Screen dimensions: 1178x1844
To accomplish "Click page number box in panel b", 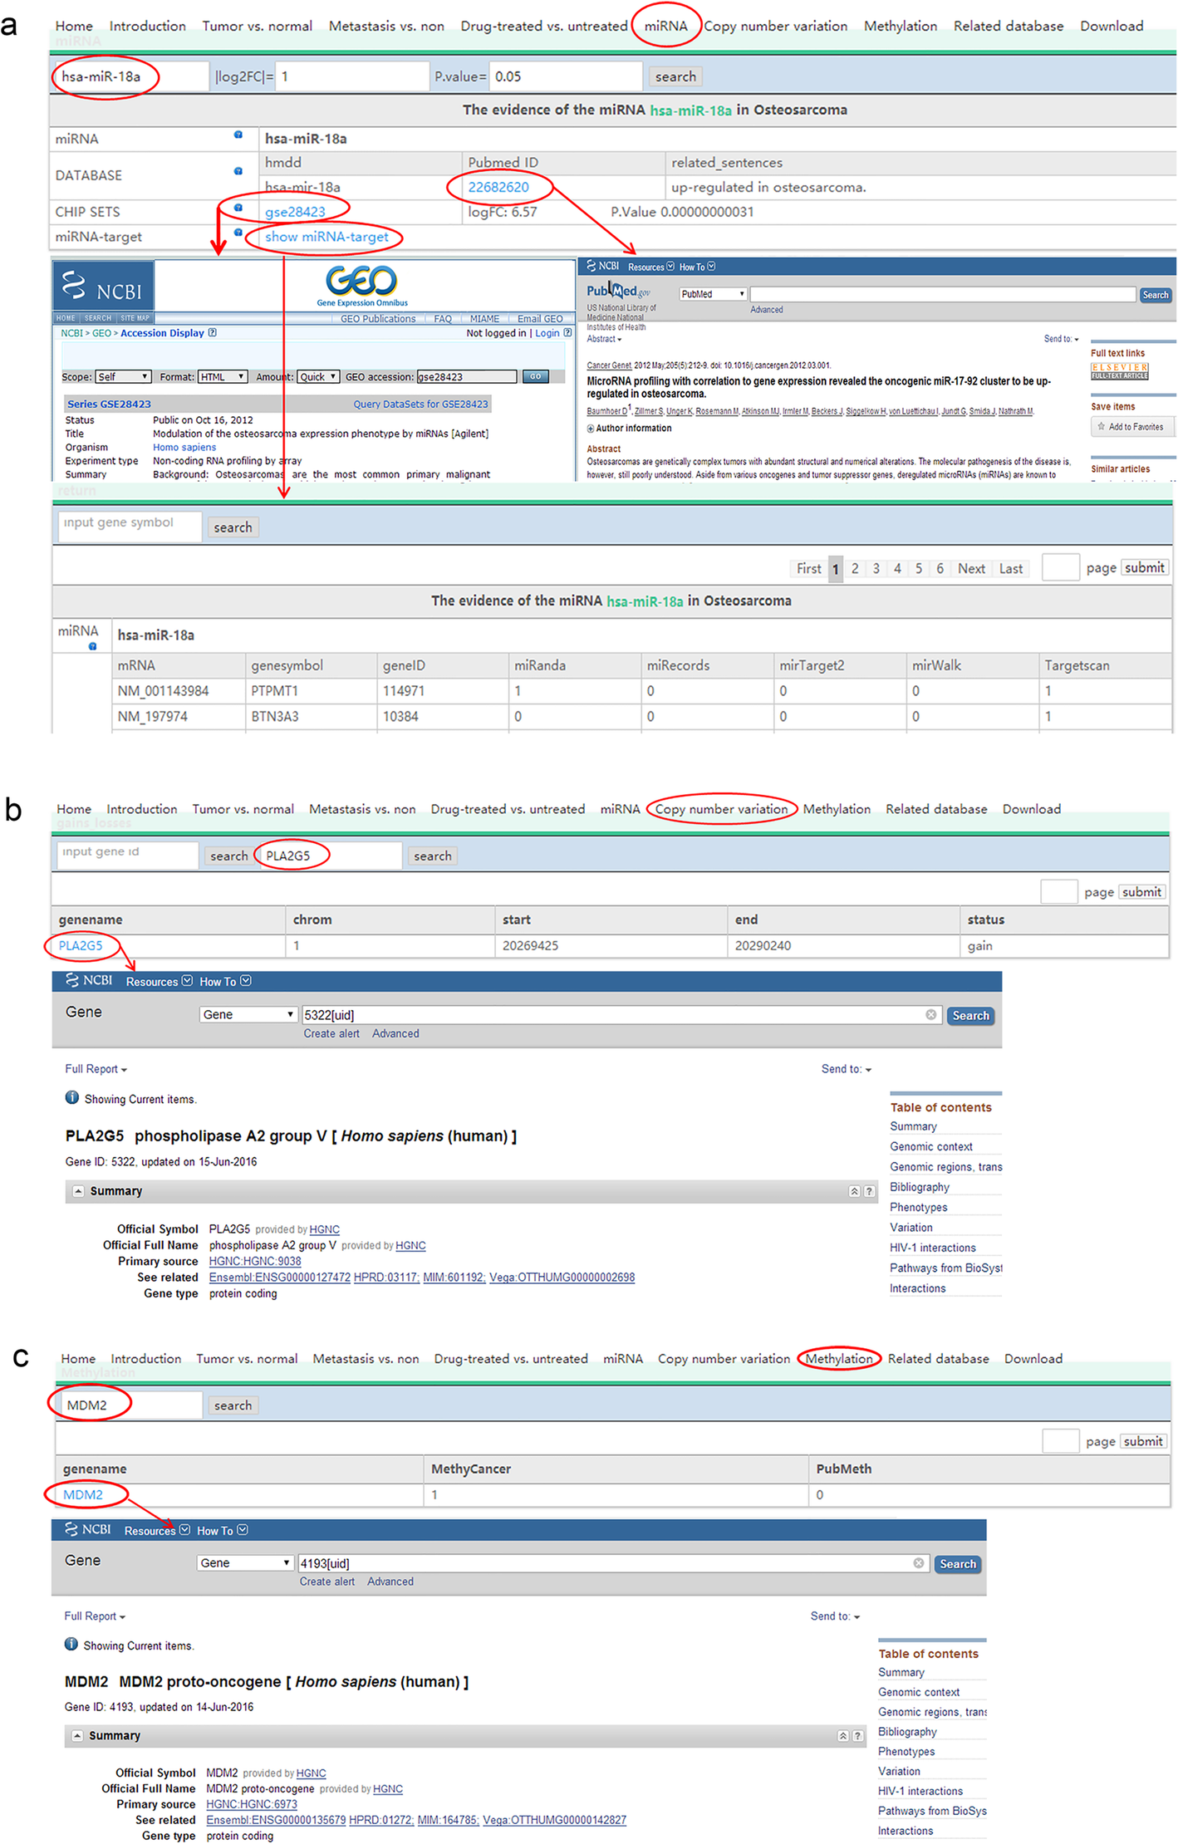I will pyautogui.click(x=1059, y=891).
